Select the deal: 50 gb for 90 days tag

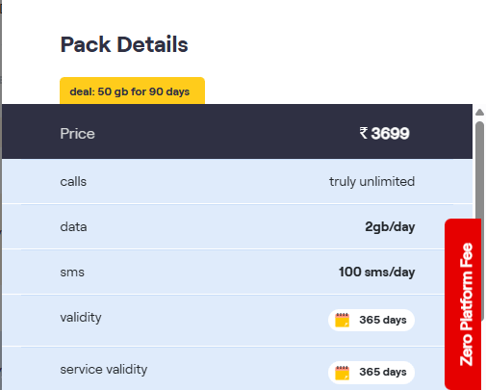pos(132,91)
